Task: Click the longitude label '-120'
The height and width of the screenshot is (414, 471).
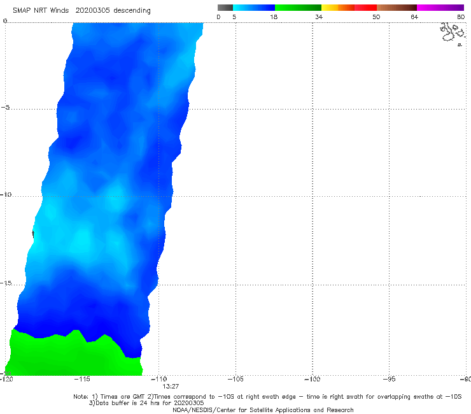Action: (6, 379)
